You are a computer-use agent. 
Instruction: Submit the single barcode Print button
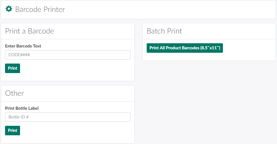click(x=12, y=68)
